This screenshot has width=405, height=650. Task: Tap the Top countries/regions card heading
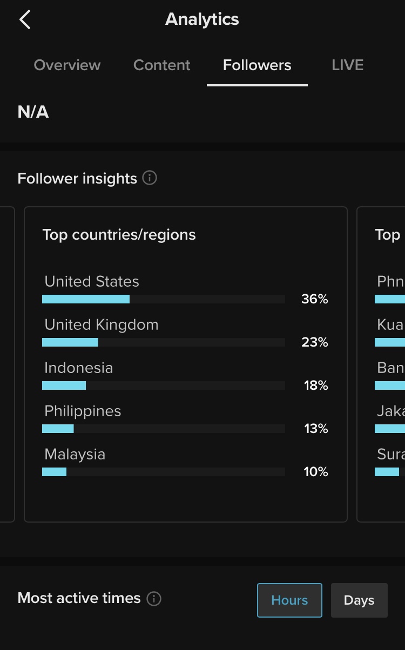click(x=119, y=235)
